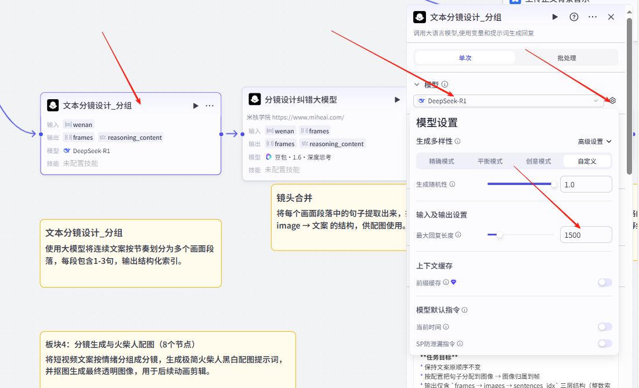Enable the SP防泄漏指令 toggle
Viewport: 639px width, 388px height.
(605, 343)
